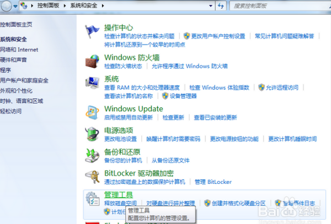Go to 控制面板主页 in the sidebar
This screenshot has width=331, height=224.
[x=16, y=25]
